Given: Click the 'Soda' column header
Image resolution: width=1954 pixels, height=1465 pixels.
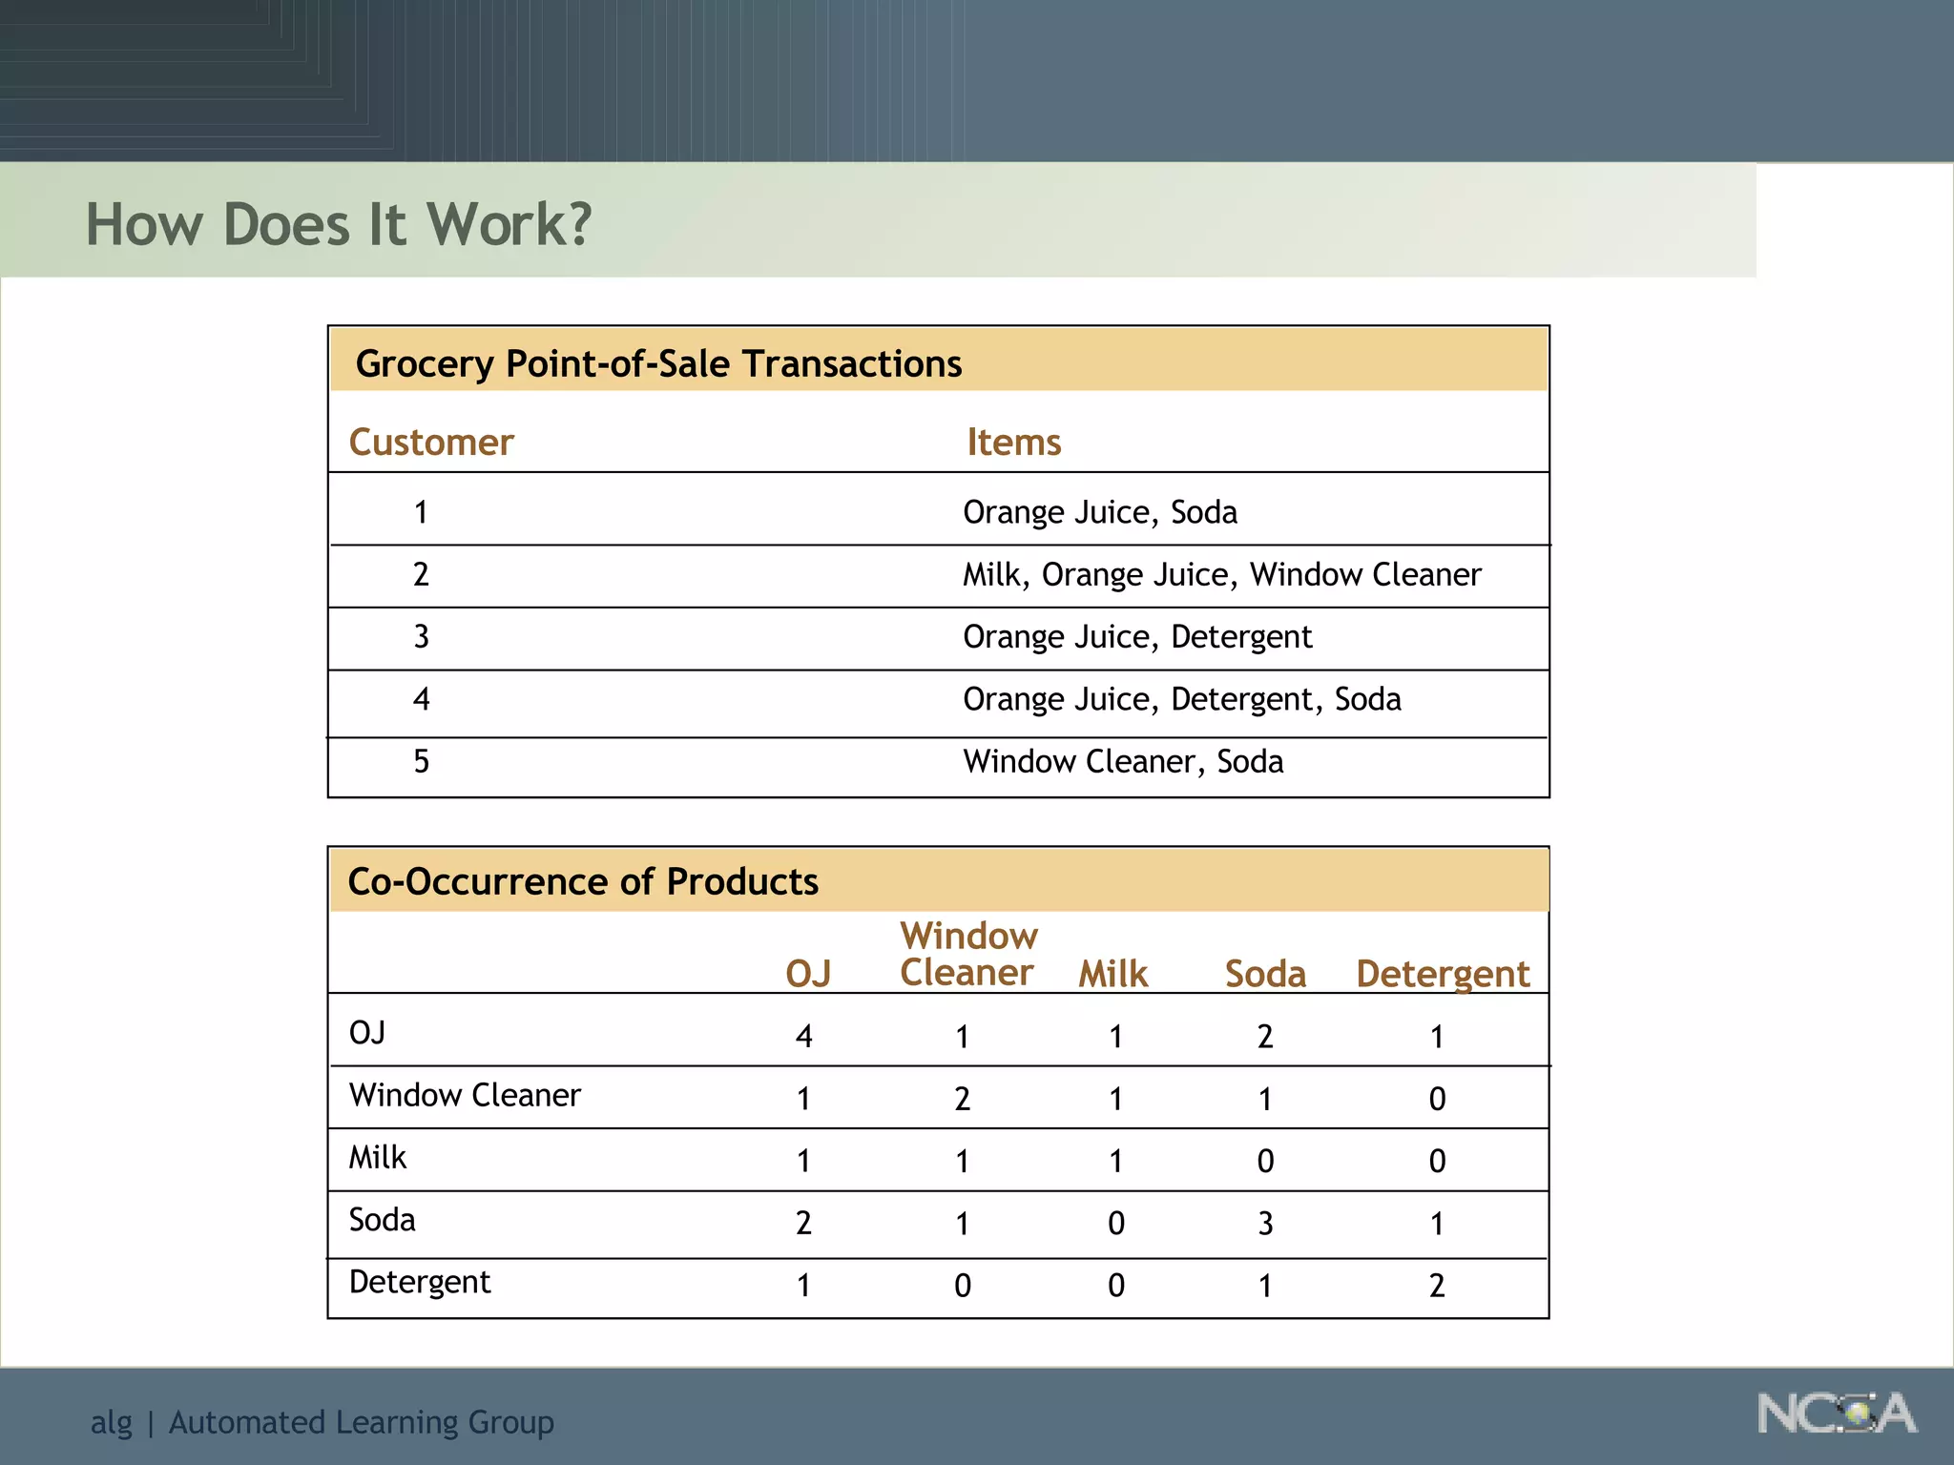Looking at the screenshot, I should tap(1265, 974).
